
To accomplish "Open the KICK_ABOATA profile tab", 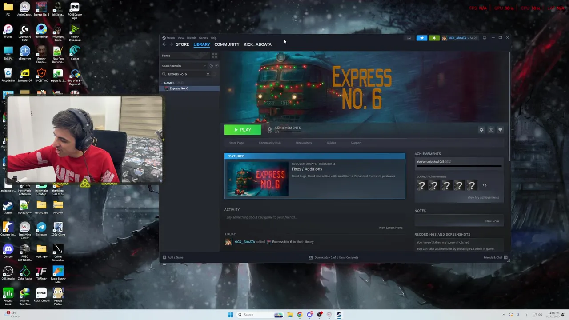I will 257,44.
